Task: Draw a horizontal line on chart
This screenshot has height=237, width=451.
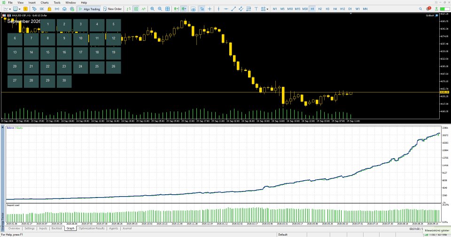Action: pos(226,9)
